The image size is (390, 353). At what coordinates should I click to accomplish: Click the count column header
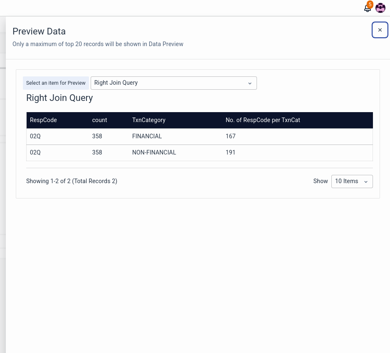tap(99, 120)
